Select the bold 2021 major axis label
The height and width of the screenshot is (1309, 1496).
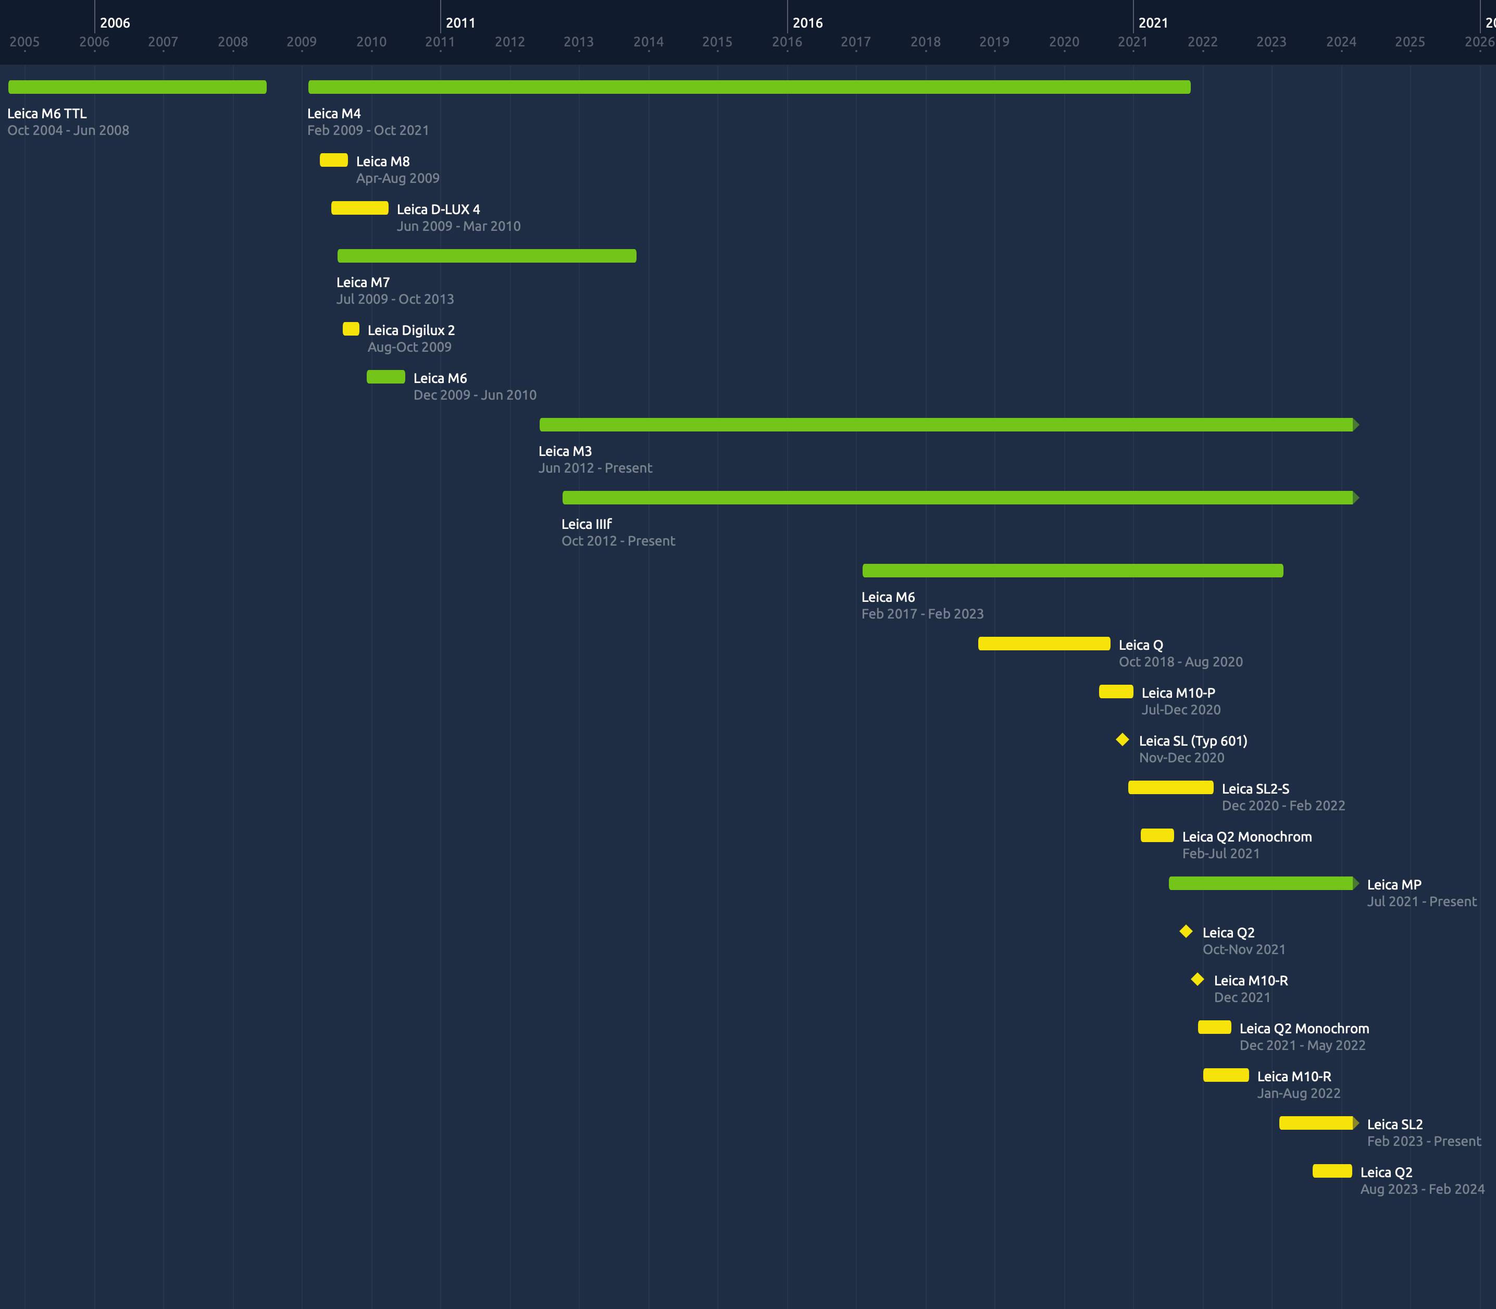[x=1154, y=22]
